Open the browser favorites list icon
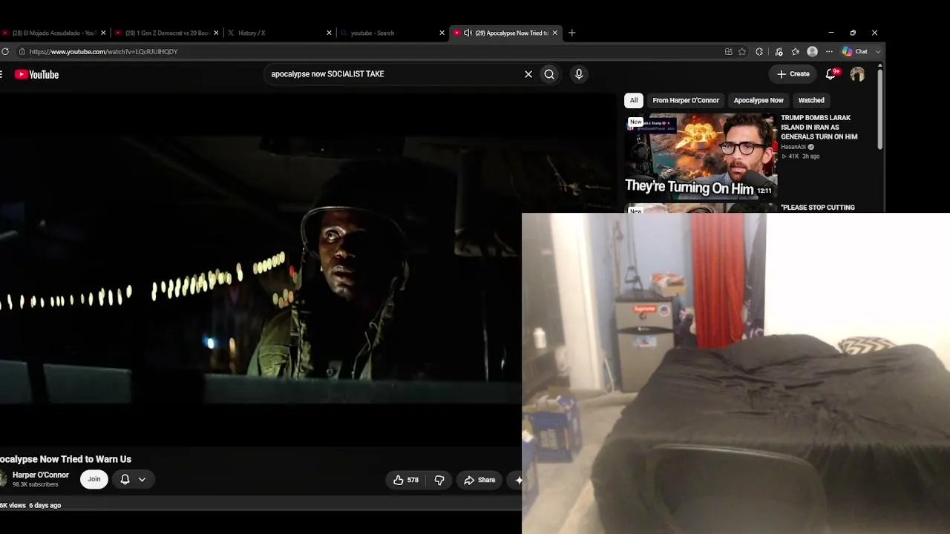950x534 pixels. [796, 52]
